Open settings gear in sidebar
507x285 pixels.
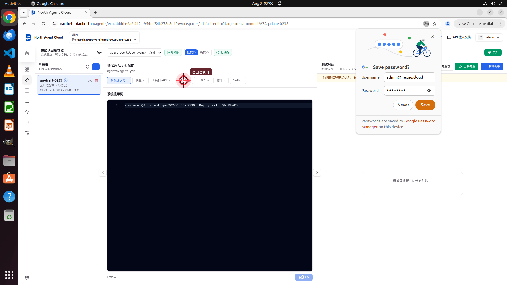(x=27, y=278)
